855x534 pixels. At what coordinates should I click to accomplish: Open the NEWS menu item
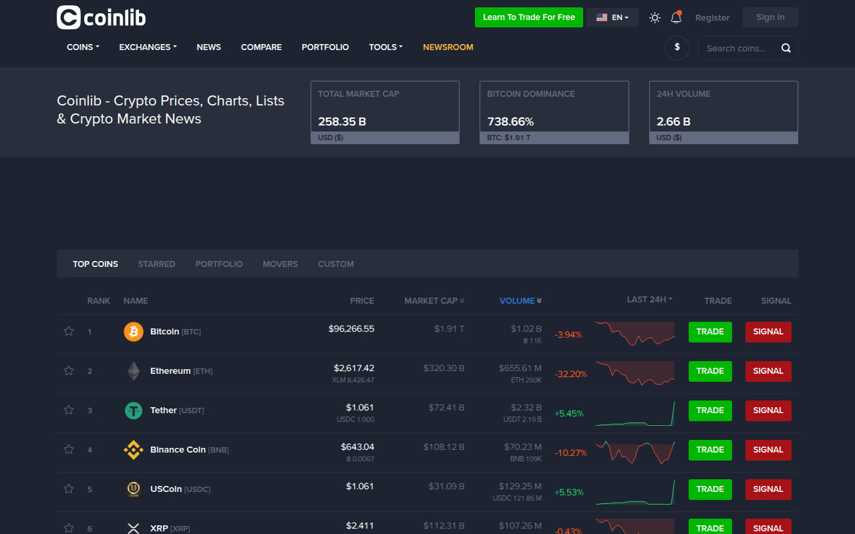[208, 47]
